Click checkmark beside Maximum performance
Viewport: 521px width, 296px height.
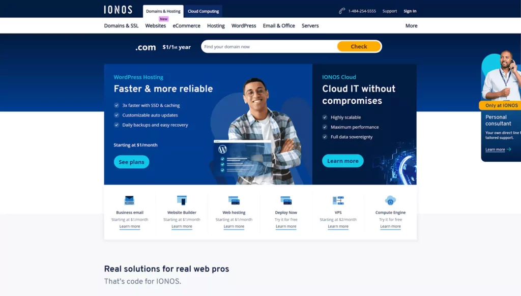coord(325,127)
